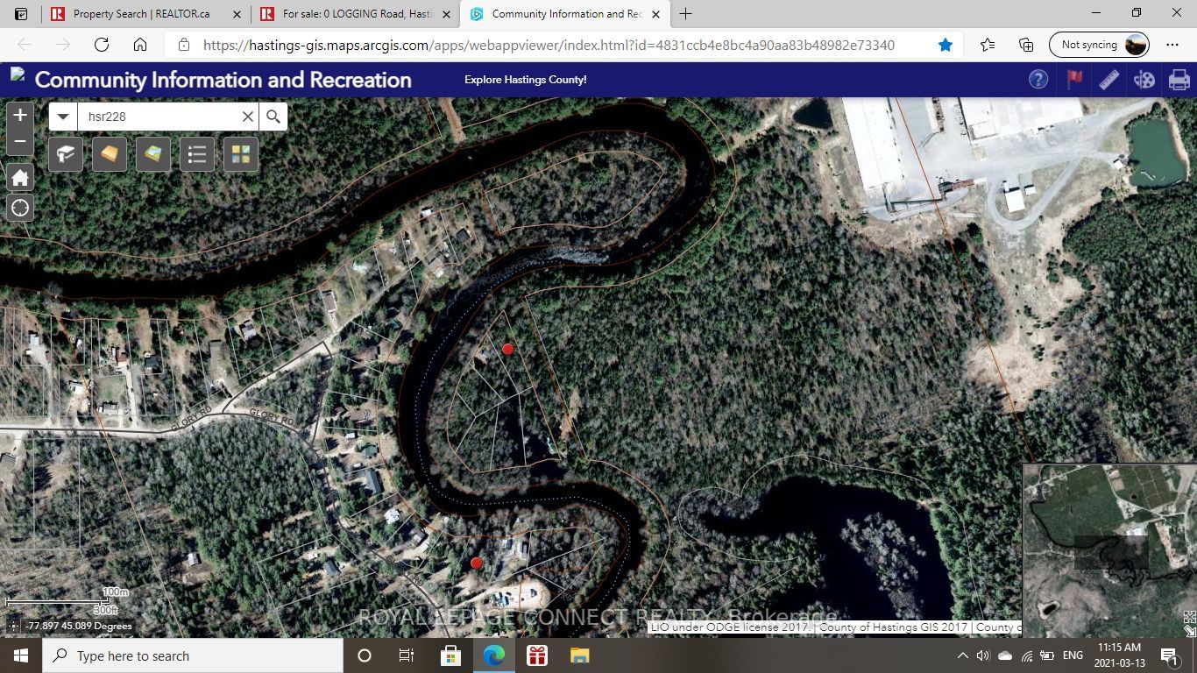The height and width of the screenshot is (673, 1197).
Task: Open the print map tool
Action: coord(1179,80)
